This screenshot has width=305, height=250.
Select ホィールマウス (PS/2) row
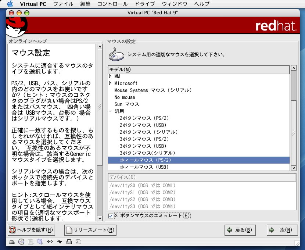(x=198, y=160)
